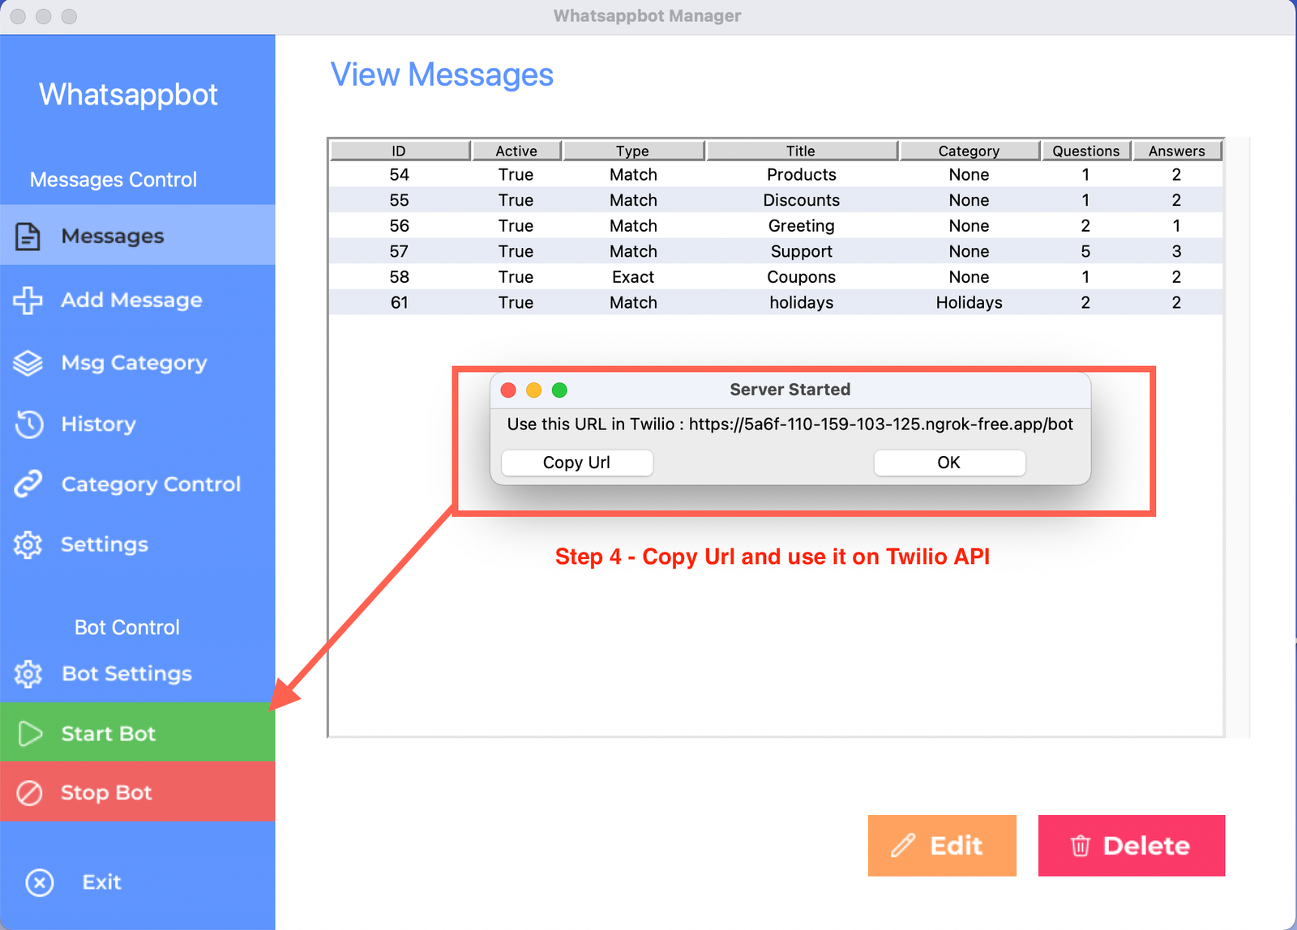This screenshot has height=930, width=1297.
Task: Click the Exit circled X icon
Action: click(40, 882)
